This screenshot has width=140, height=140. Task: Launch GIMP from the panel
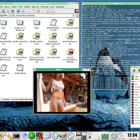coord(63,136)
